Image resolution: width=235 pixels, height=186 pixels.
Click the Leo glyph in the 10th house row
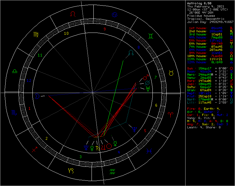coord(232,56)
